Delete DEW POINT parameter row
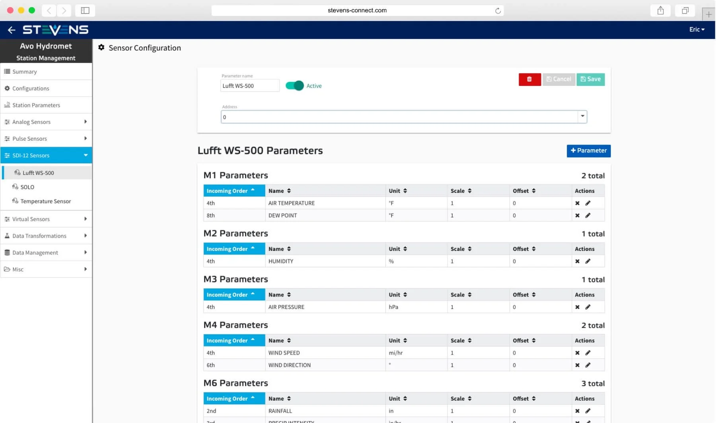 tap(577, 215)
